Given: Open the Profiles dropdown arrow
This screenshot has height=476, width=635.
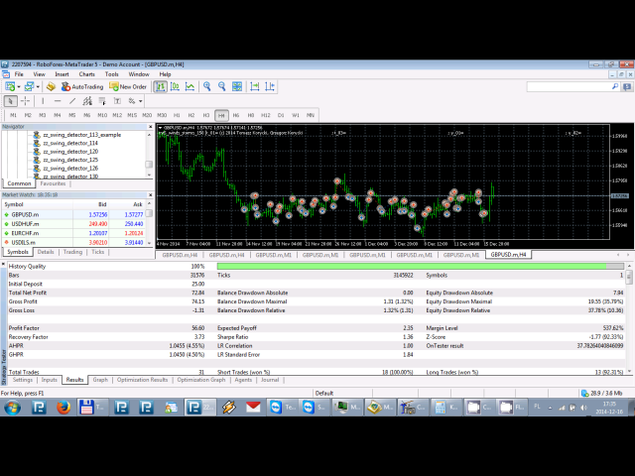Looking at the screenshot, I should pos(38,87).
